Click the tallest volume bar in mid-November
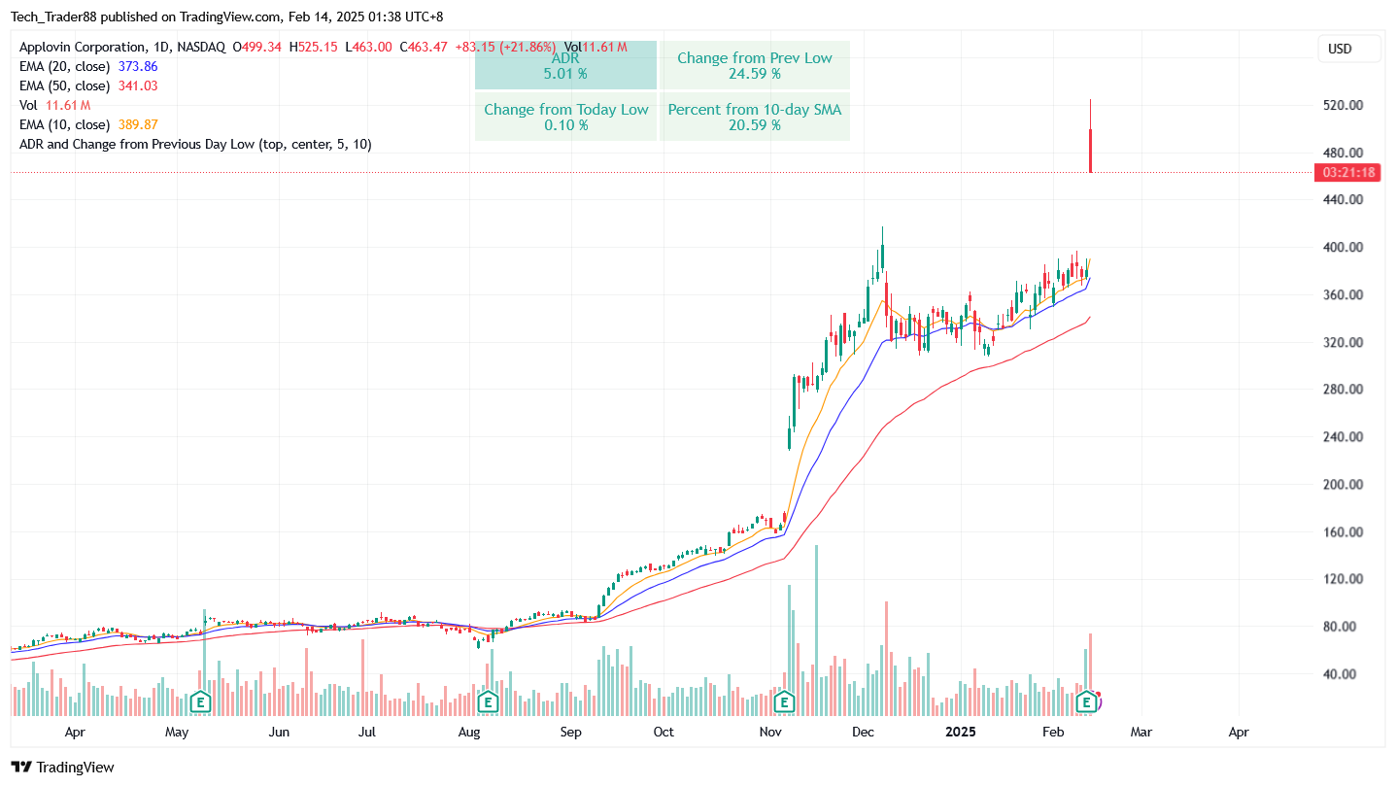The height and width of the screenshot is (786, 1396). [816, 630]
